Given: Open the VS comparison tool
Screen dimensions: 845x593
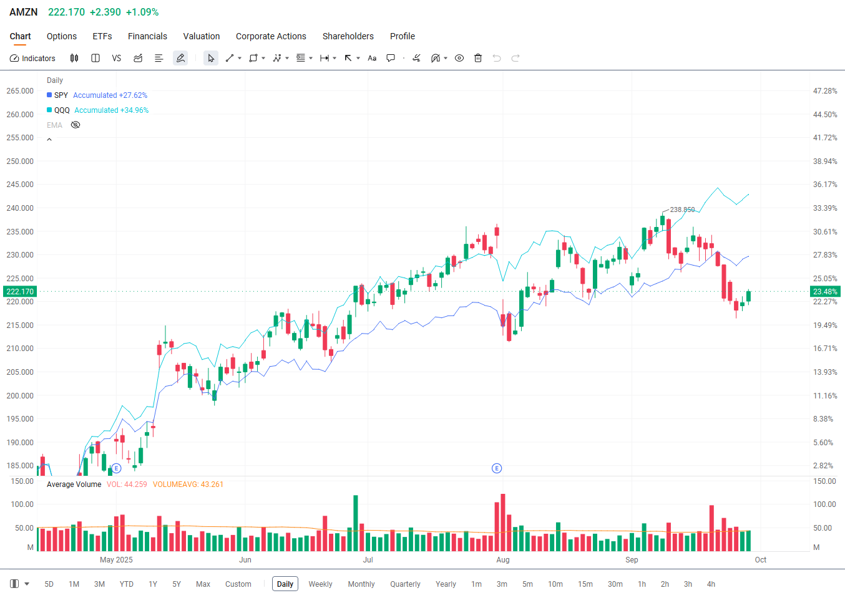Looking at the screenshot, I should click(x=116, y=58).
